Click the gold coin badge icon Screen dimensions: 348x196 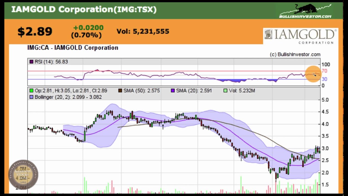pyautogui.click(x=23, y=174)
